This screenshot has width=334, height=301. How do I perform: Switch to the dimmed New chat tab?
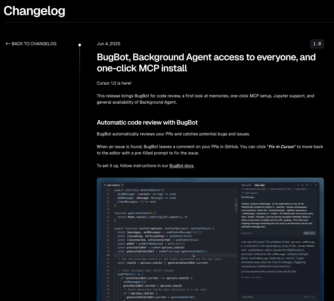pos(246,185)
